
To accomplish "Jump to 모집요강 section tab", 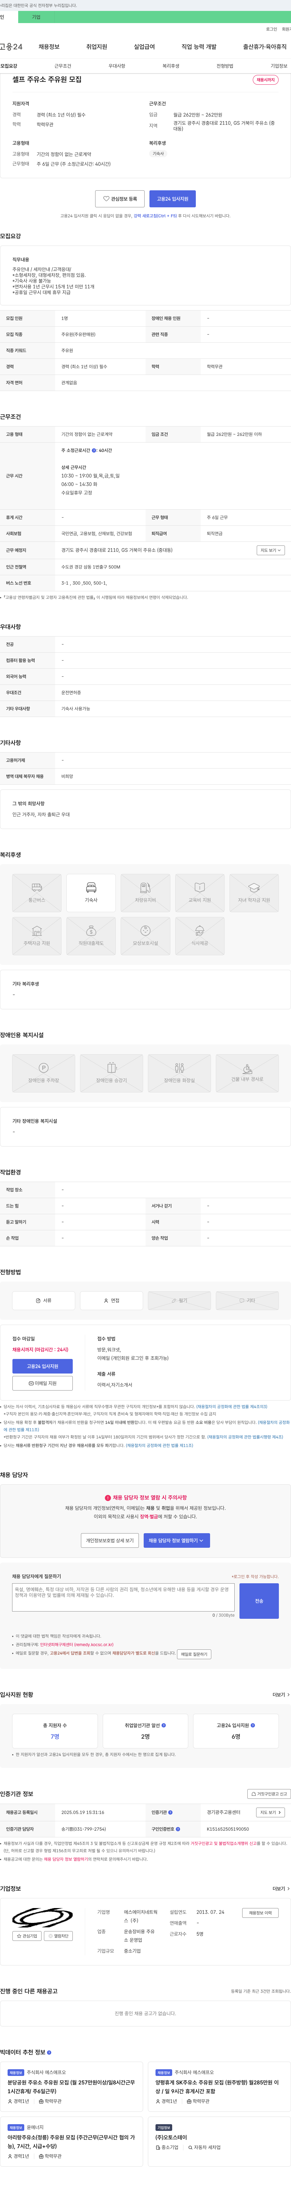I will click(x=8, y=66).
